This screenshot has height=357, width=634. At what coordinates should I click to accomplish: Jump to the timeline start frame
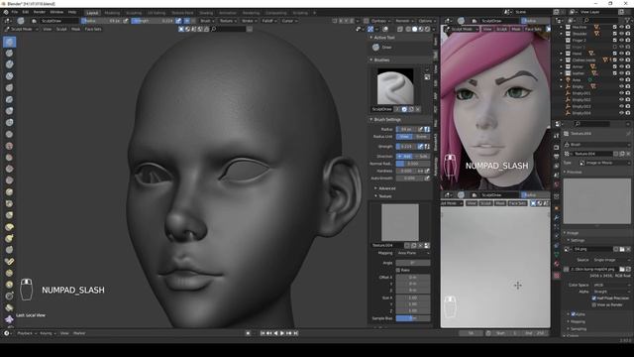coord(263,333)
